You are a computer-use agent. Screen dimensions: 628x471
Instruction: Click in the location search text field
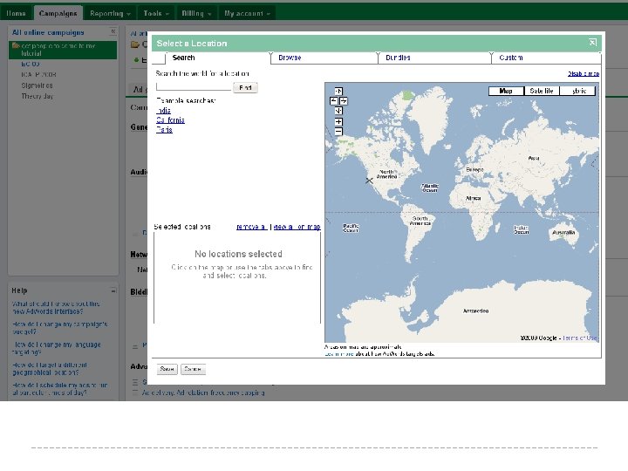(194, 86)
